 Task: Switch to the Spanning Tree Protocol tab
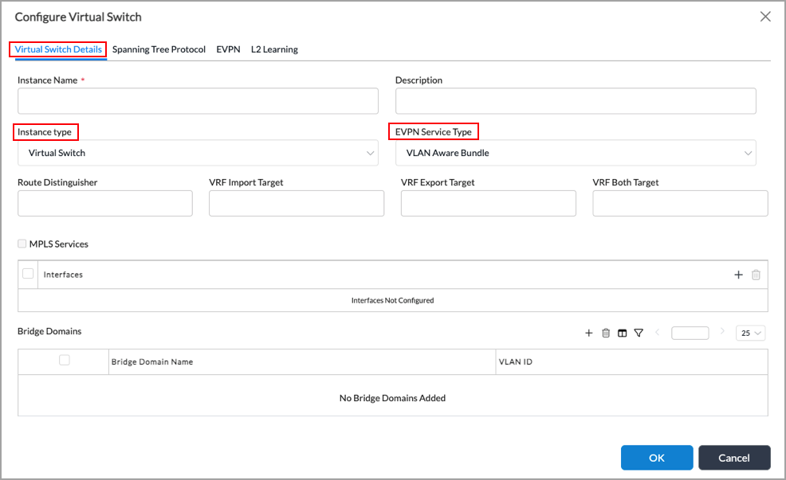pyautogui.click(x=159, y=49)
